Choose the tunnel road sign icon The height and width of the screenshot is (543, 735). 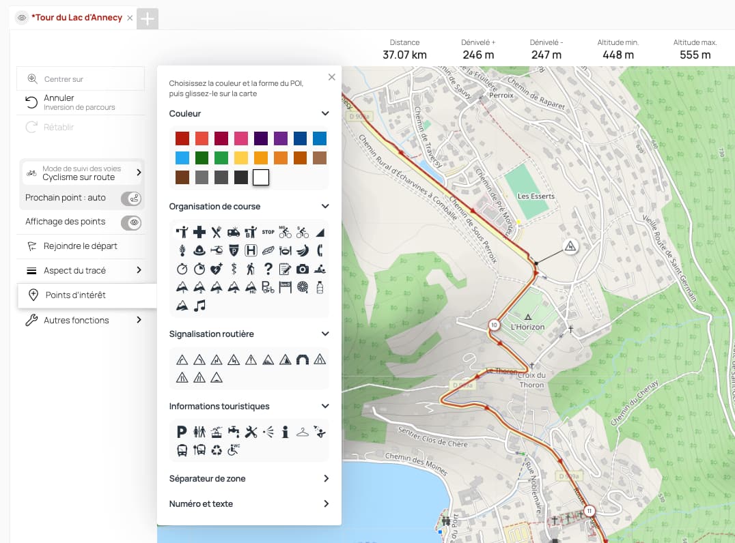[x=303, y=359]
